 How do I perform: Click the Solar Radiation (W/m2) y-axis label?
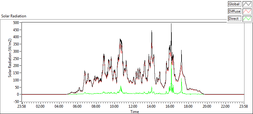point(10,58)
